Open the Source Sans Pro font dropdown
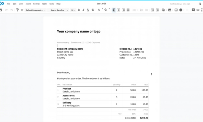Viewport: 203px width, 122px height. (x=58, y=10)
